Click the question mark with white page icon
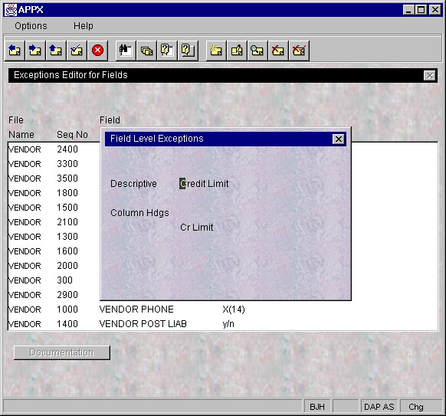The image size is (446, 416). tap(167, 51)
